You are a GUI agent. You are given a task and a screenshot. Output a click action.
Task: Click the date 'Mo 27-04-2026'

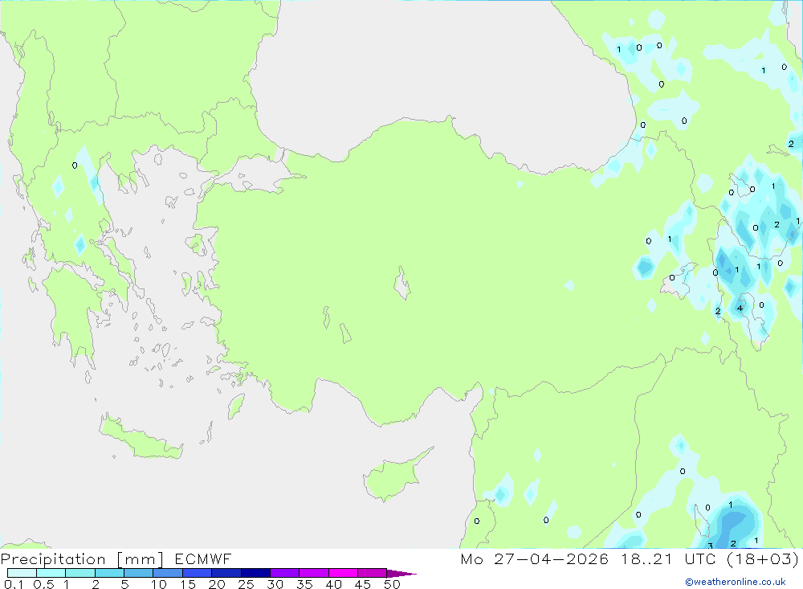pyautogui.click(x=535, y=558)
